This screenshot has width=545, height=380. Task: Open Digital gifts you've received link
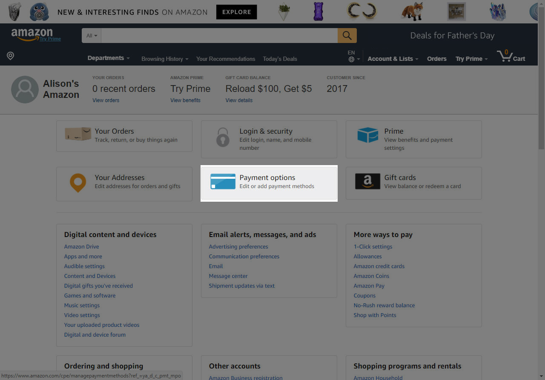[x=98, y=286]
